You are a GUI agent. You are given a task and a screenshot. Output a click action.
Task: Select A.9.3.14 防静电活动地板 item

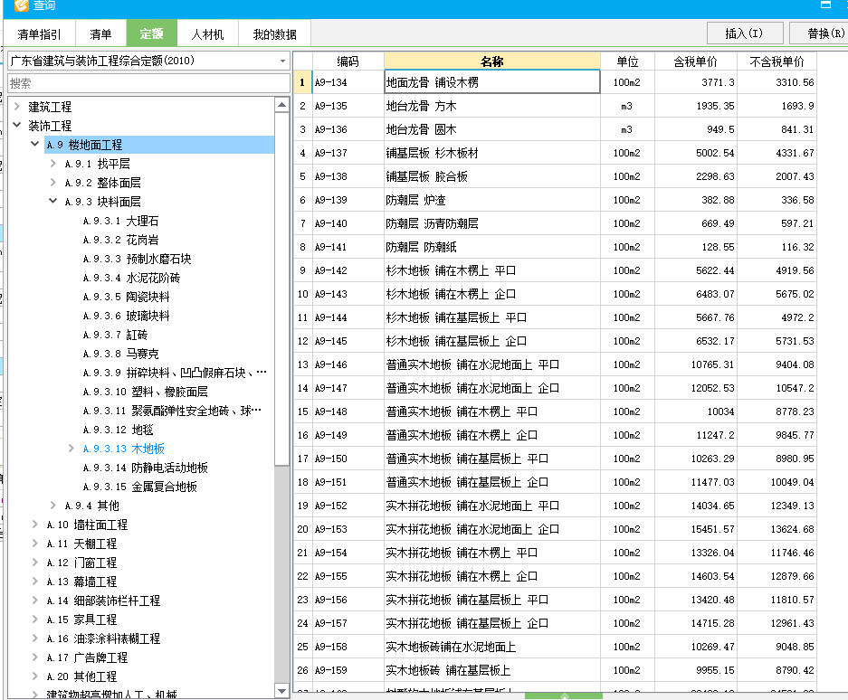[145, 468]
